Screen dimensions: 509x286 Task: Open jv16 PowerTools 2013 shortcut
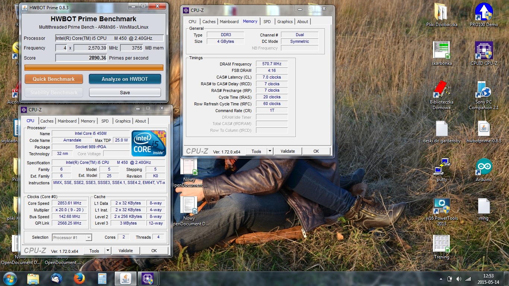click(442, 206)
